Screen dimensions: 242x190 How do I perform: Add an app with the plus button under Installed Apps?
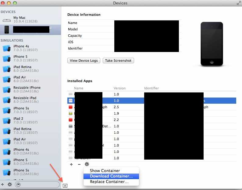click(x=71, y=164)
